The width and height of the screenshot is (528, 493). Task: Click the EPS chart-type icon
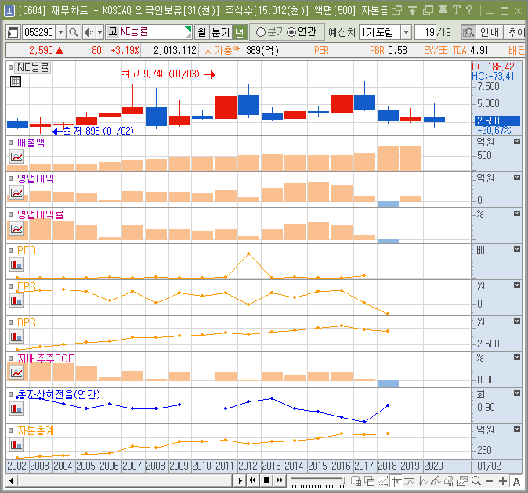16,300
